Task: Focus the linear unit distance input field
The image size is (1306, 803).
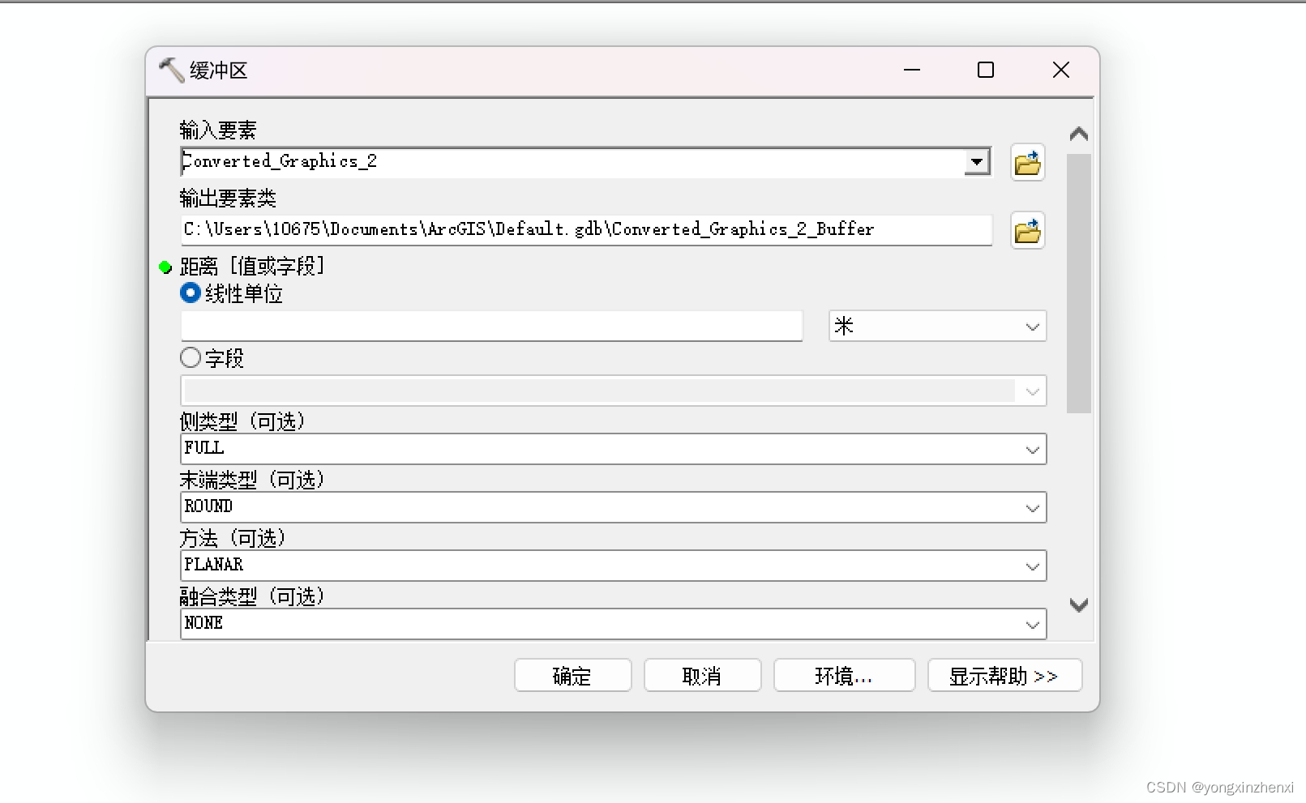Action: click(x=491, y=327)
